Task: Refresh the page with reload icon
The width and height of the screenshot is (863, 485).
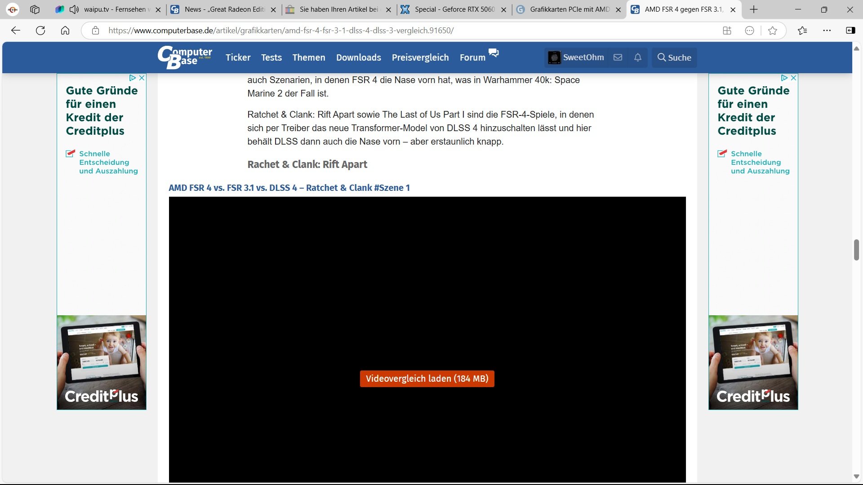Action: (x=40, y=31)
